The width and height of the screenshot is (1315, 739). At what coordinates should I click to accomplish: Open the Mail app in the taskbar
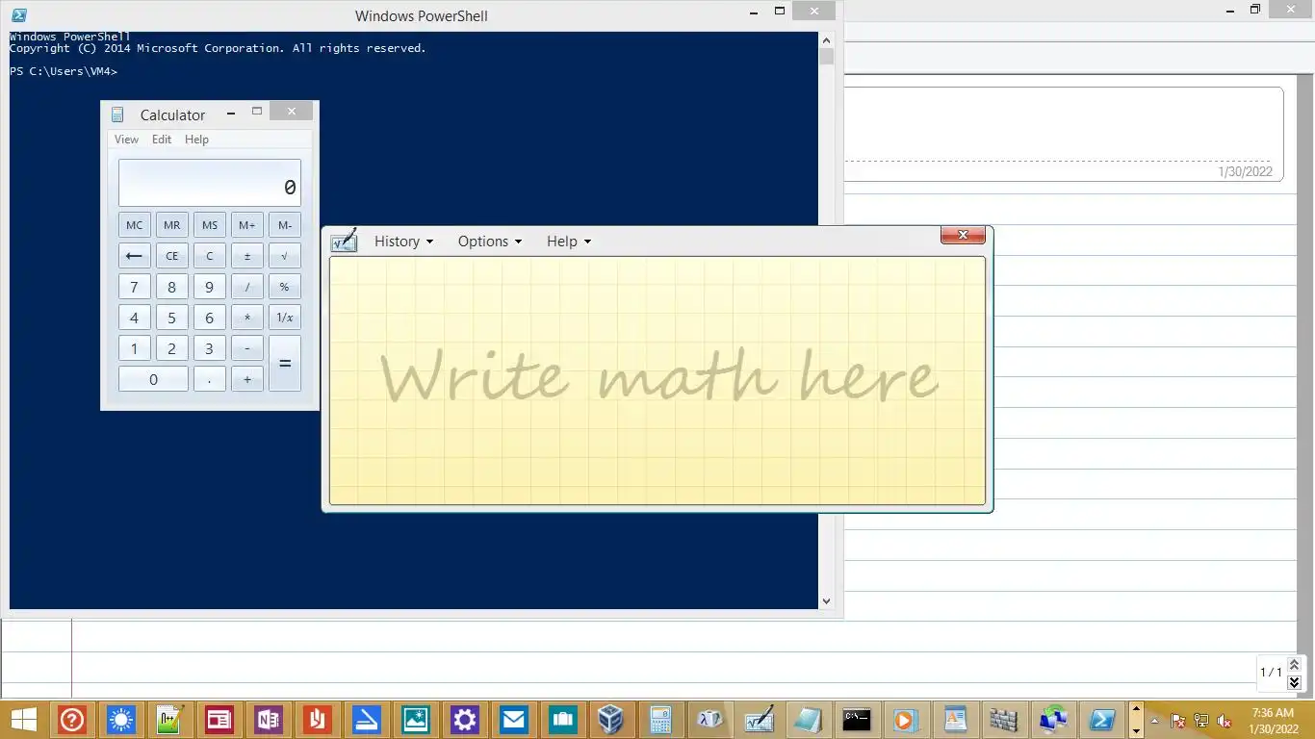(514, 720)
